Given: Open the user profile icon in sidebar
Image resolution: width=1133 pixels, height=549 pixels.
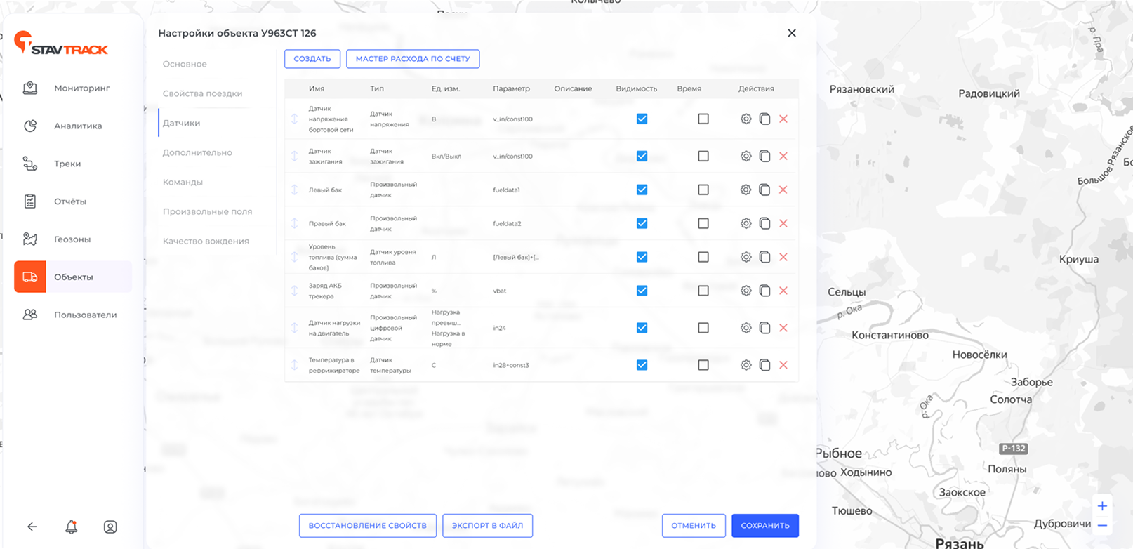Looking at the screenshot, I should click(x=110, y=527).
